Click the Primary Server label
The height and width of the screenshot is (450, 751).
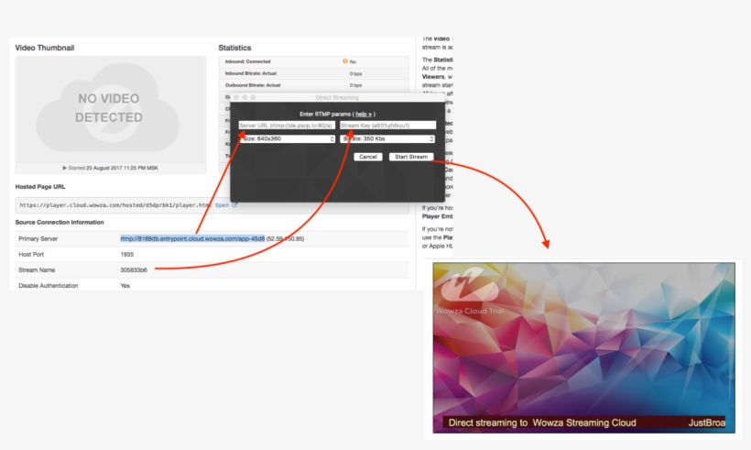pos(38,238)
